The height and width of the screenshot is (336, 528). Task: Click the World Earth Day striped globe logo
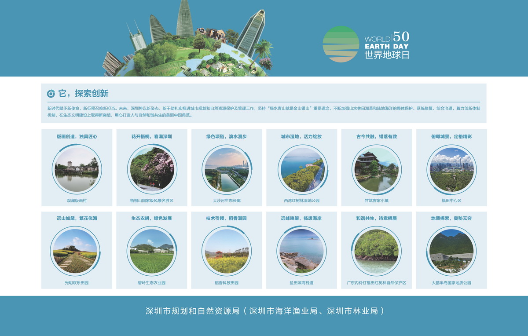click(x=341, y=44)
